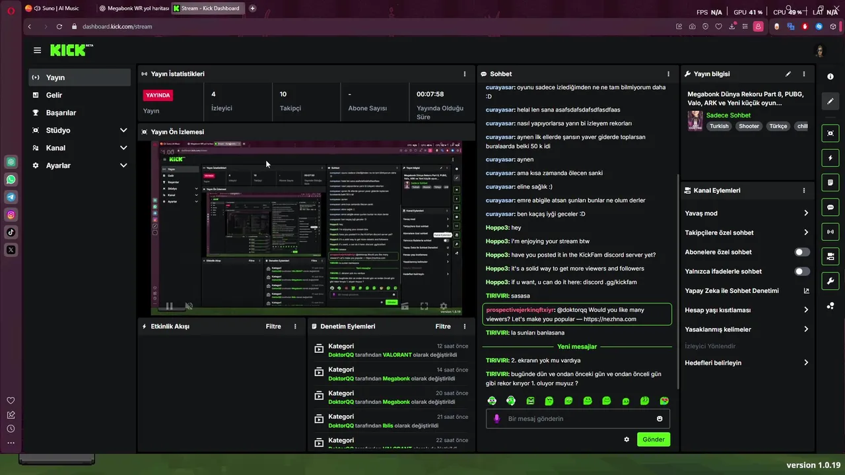The height and width of the screenshot is (475, 845).
Task: Open Yapay Zeka ile Sohbet Denetimi link
Action: click(x=747, y=291)
